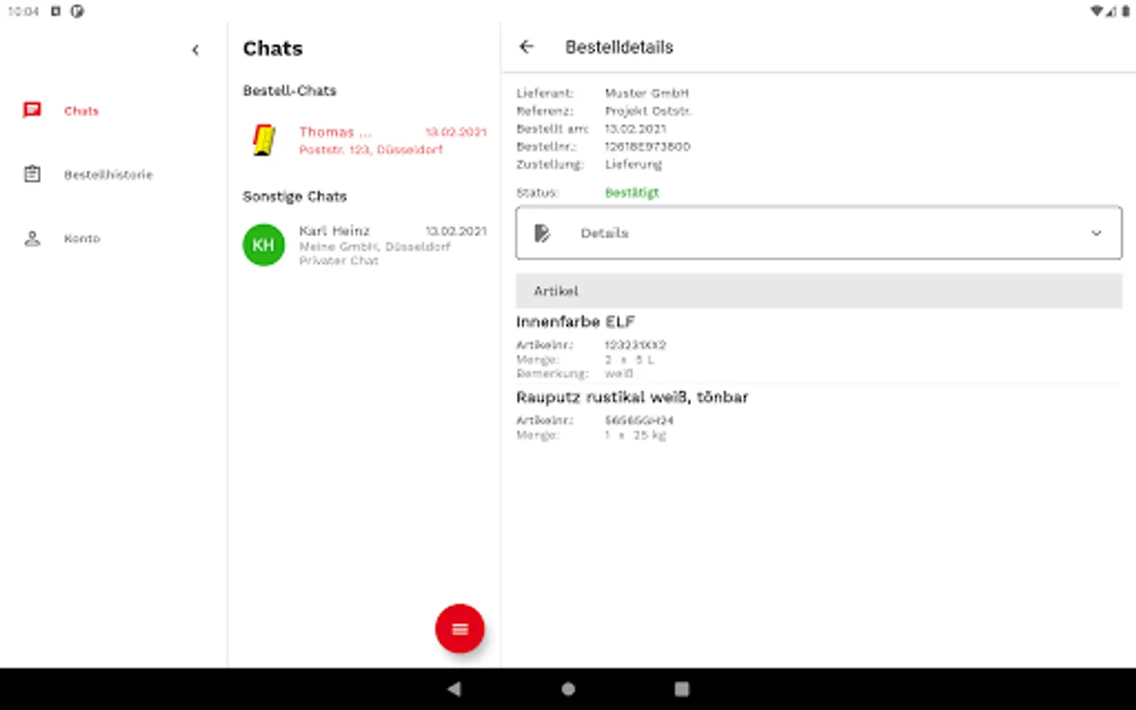Click the Bestellhistorie clipboard icon
This screenshot has height=710, width=1136.
(x=32, y=174)
